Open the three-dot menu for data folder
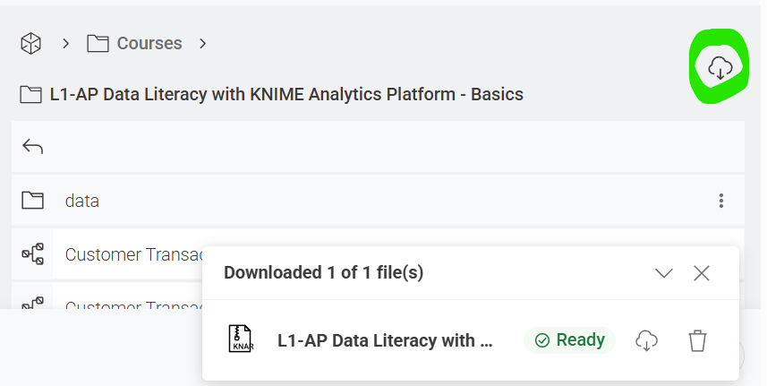The height and width of the screenshot is (386, 767). coord(720,201)
